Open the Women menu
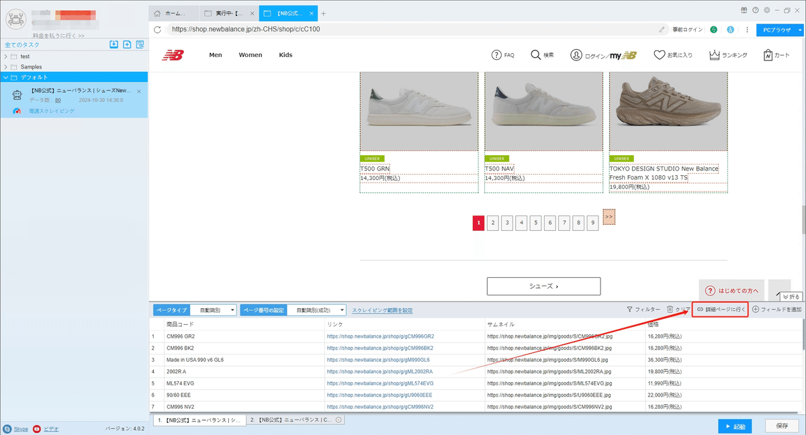806x435 pixels. 251,55
